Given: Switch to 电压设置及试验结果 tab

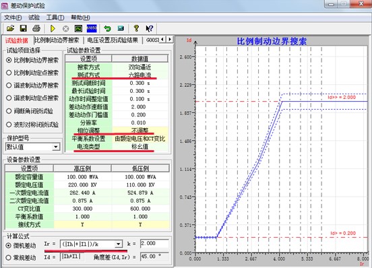Looking at the screenshot, I should pyautogui.click(x=113, y=40).
